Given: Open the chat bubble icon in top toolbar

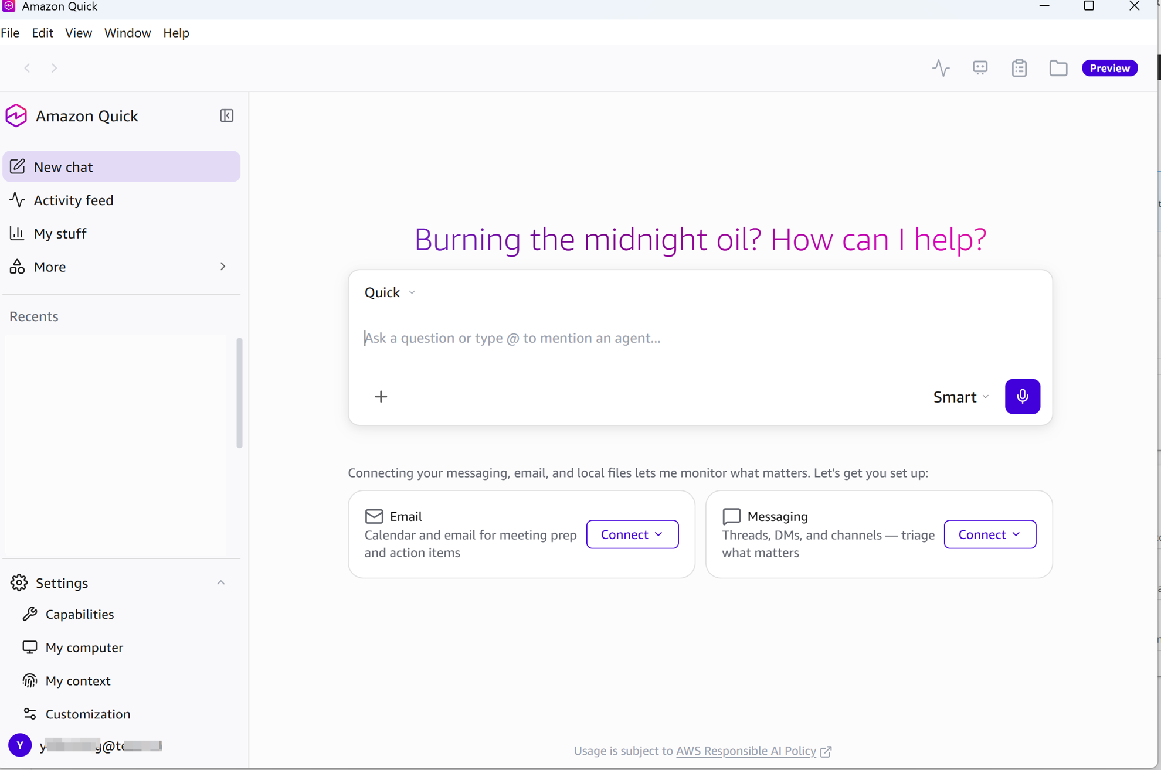Looking at the screenshot, I should (x=980, y=68).
